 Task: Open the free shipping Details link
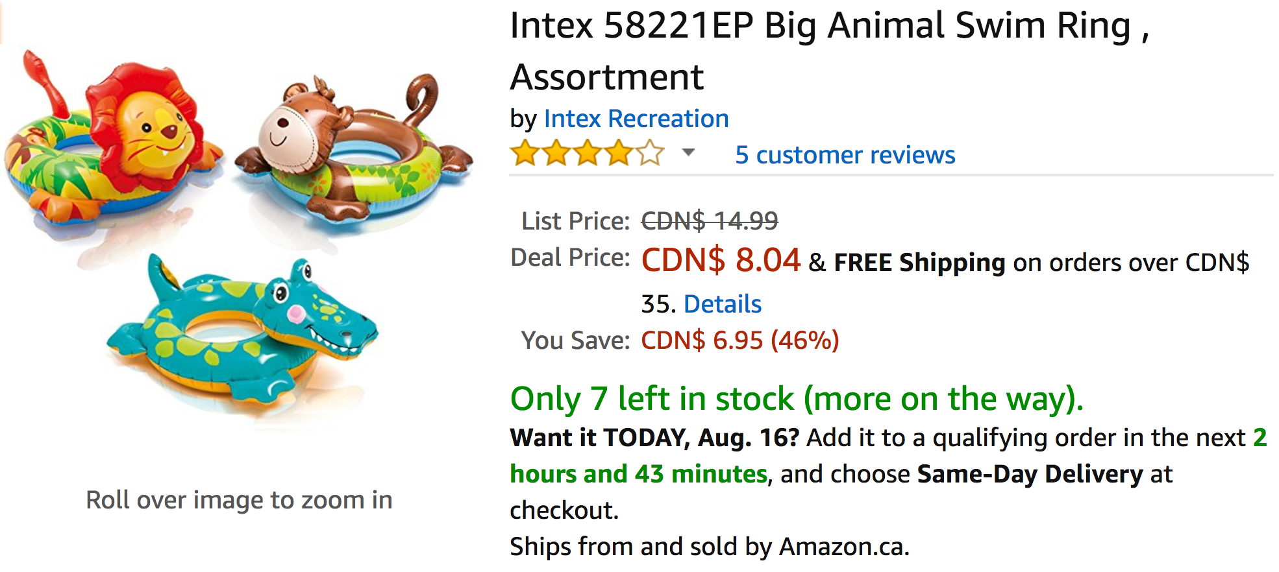pos(722,304)
